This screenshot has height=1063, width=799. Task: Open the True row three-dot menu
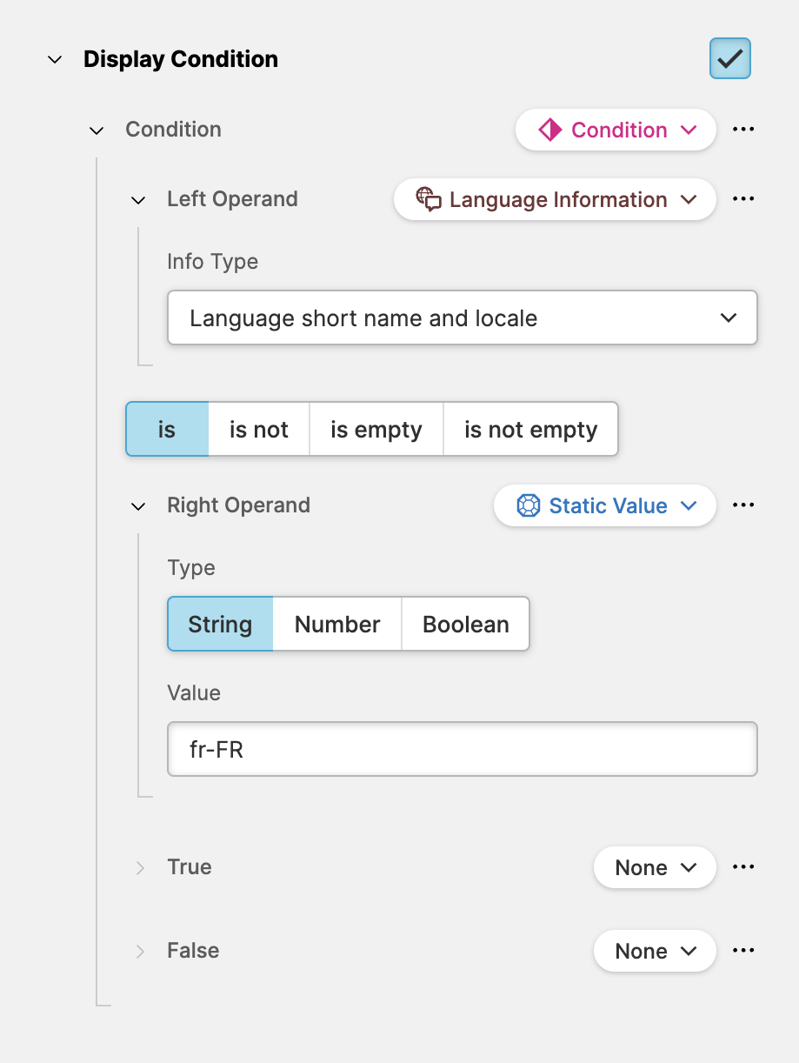[x=742, y=867]
